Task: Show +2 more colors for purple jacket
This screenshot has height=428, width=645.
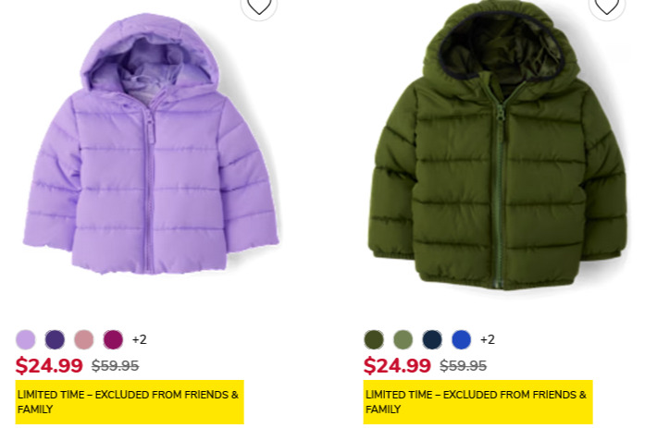Action: (140, 339)
